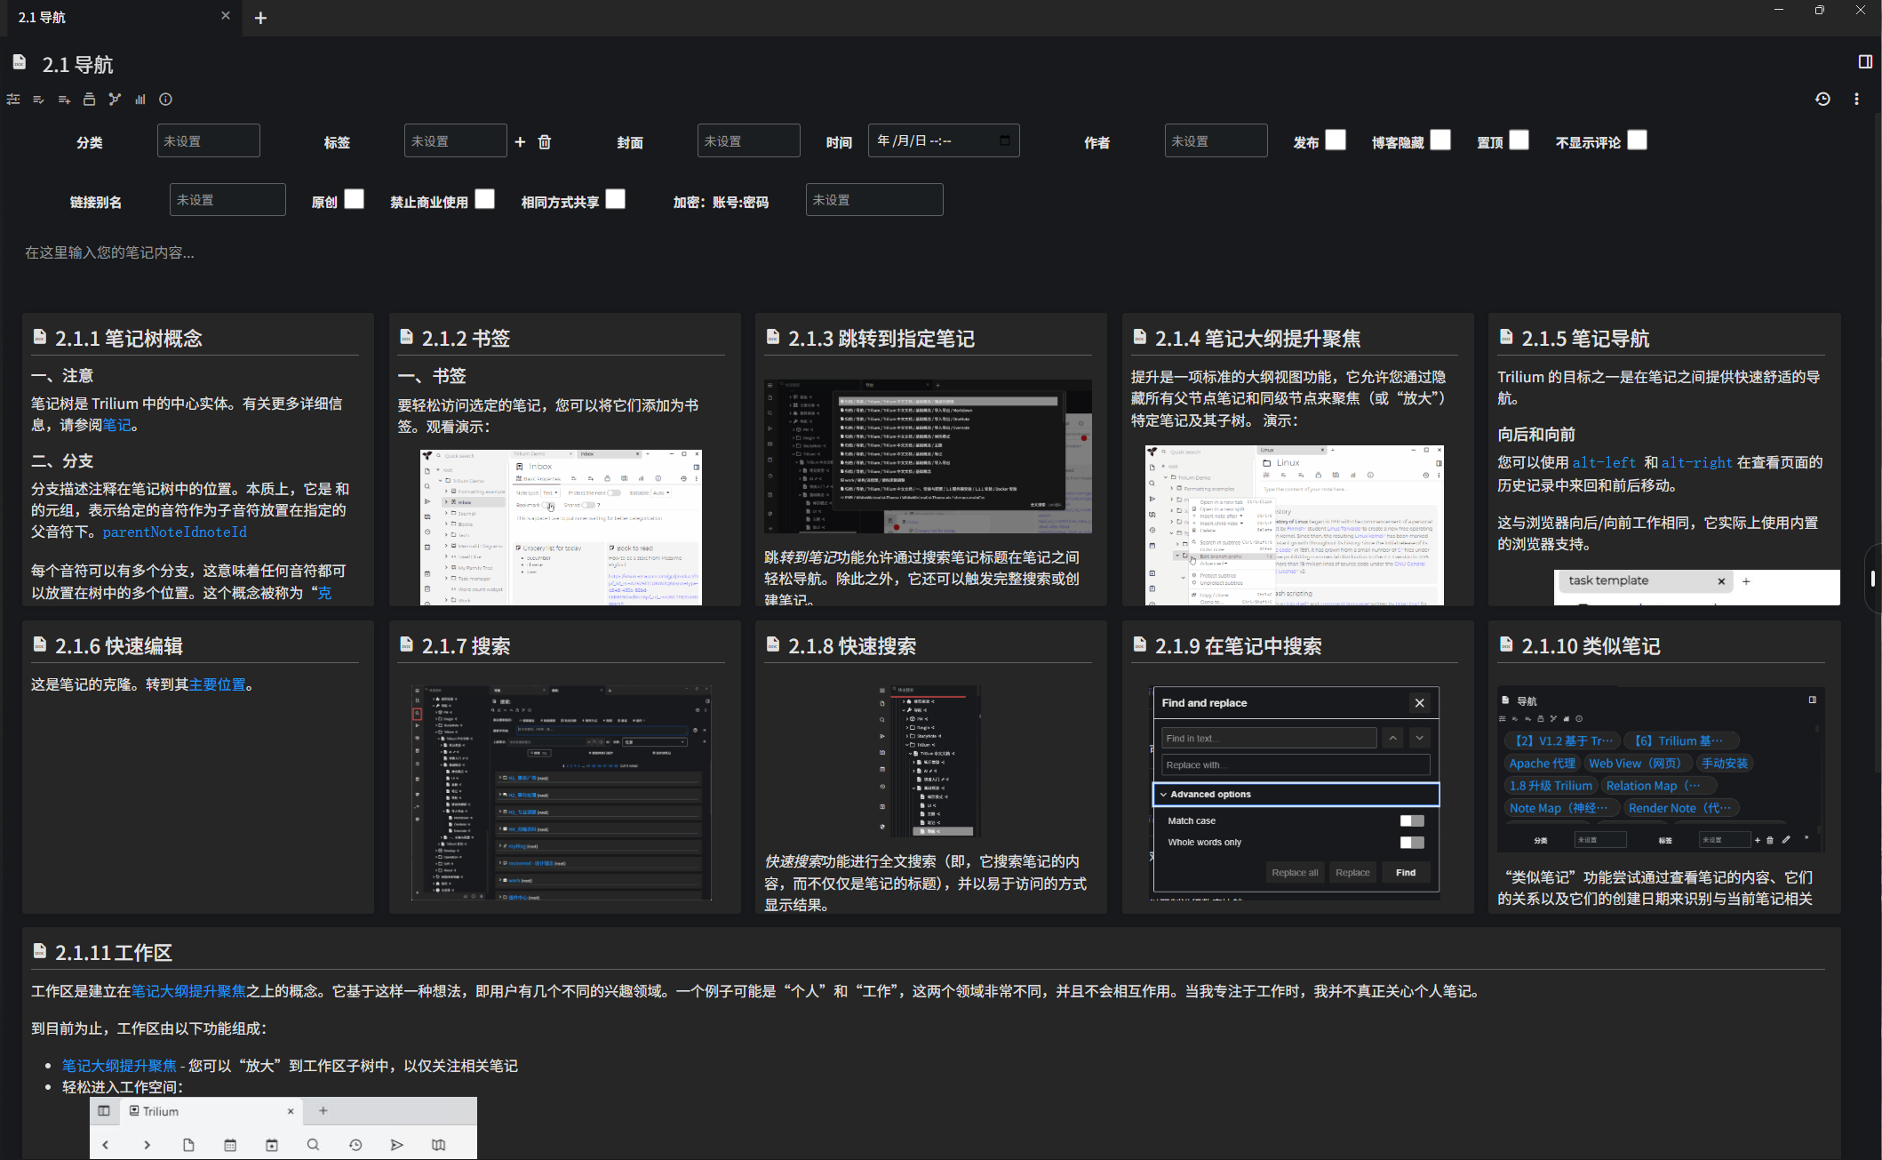Open the basic properties ribbon tab
The width and height of the screenshot is (1882, 1160).
click(x=13, y=100)
